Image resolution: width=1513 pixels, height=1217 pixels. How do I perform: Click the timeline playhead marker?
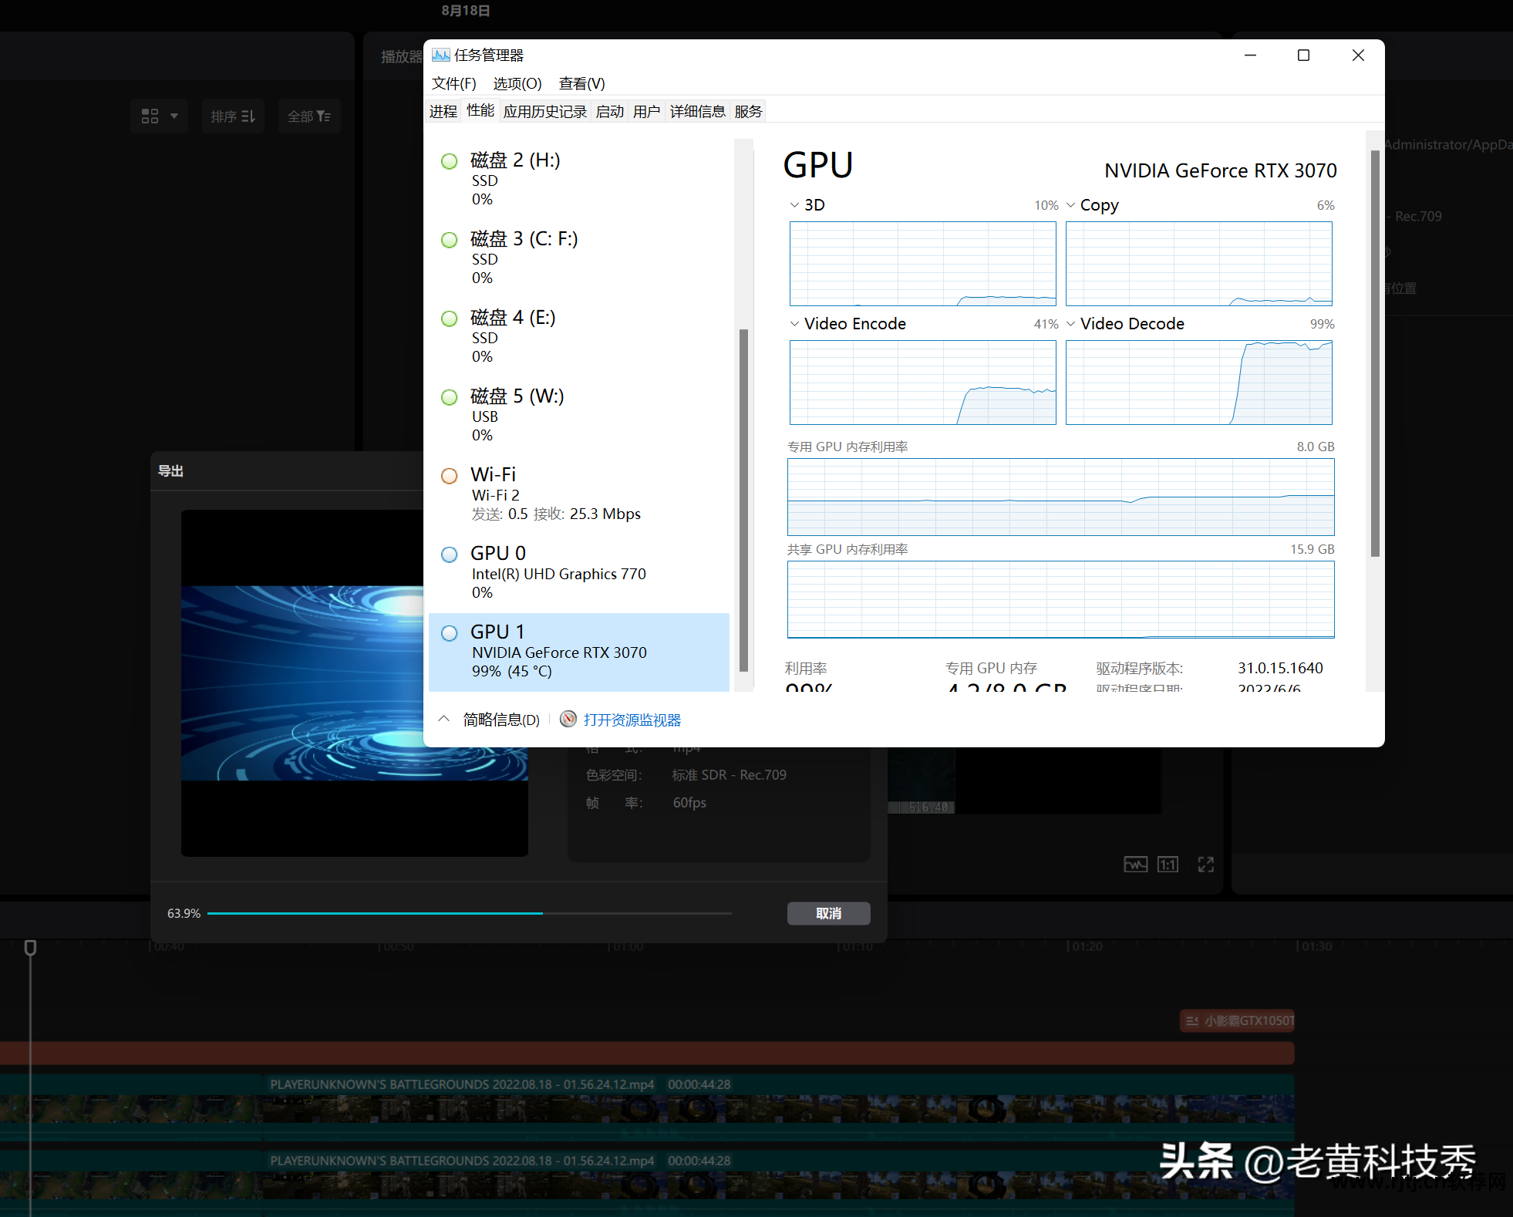30,947
